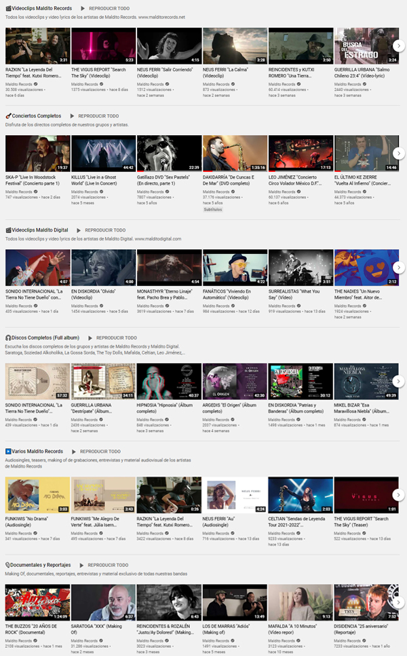
Task: Open EL ÚLTIMO KE ZIERRE Vuelta Al Infierno thumbnail
Action: click(x=366, y=153)
